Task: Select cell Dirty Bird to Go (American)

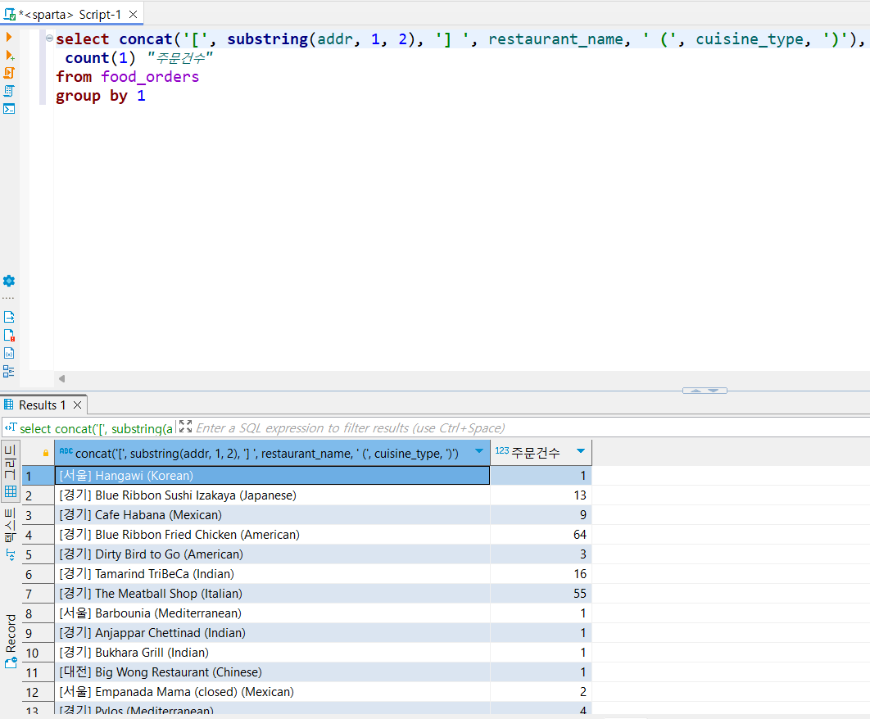Action: 272,554
